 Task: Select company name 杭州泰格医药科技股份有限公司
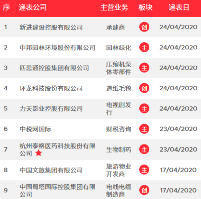click(58, 149)
